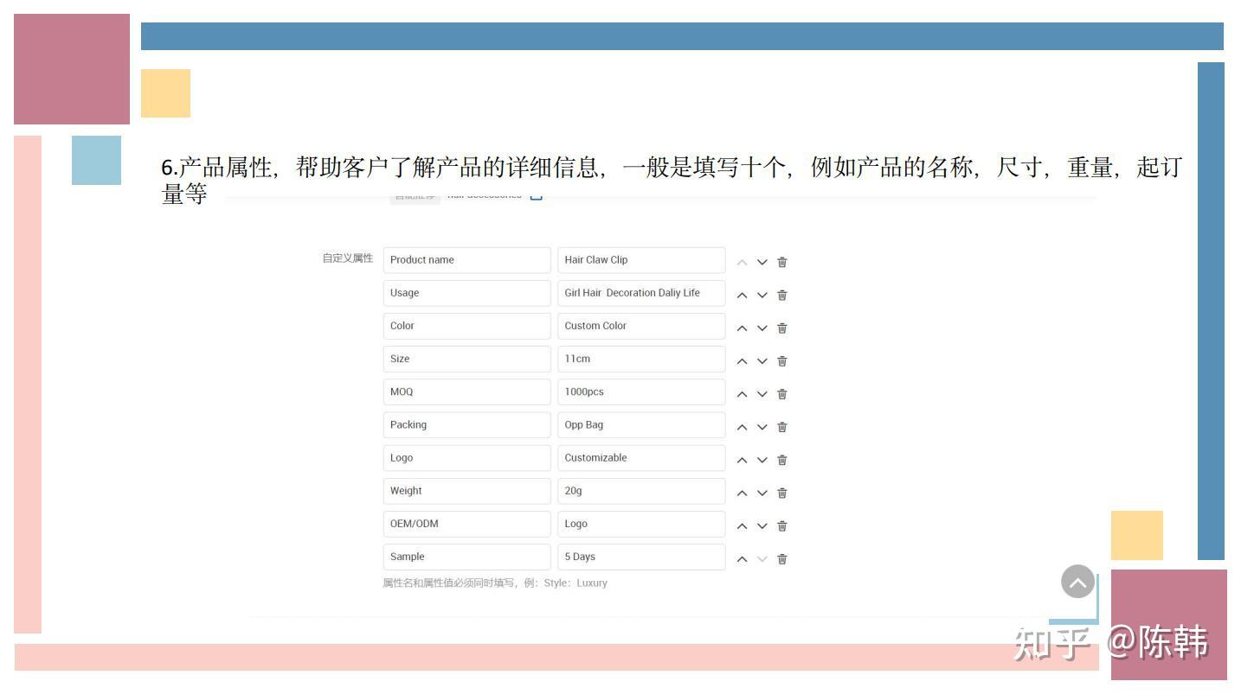
Task: Edit the 11cm value field
Action: tap(641, 359)
